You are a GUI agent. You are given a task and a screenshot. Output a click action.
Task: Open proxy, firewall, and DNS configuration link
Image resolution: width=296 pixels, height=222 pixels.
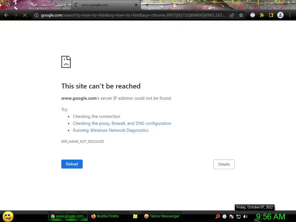pyautogui.click(x=122, y=123)
